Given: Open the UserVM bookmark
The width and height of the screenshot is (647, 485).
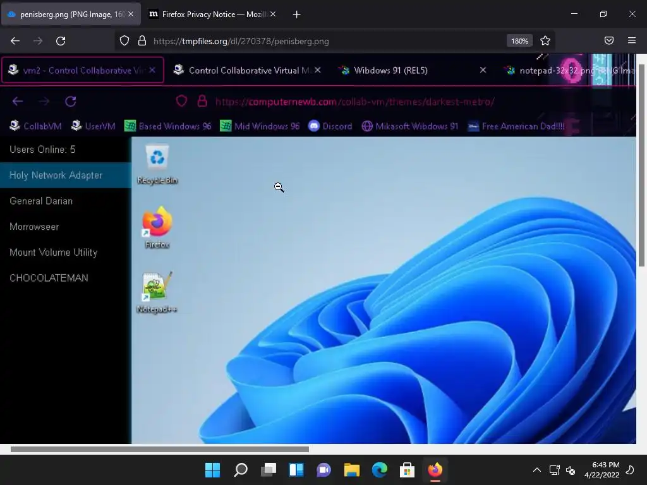Looking at the screenshot, I should pyautogui.click(x=94, y=126).
